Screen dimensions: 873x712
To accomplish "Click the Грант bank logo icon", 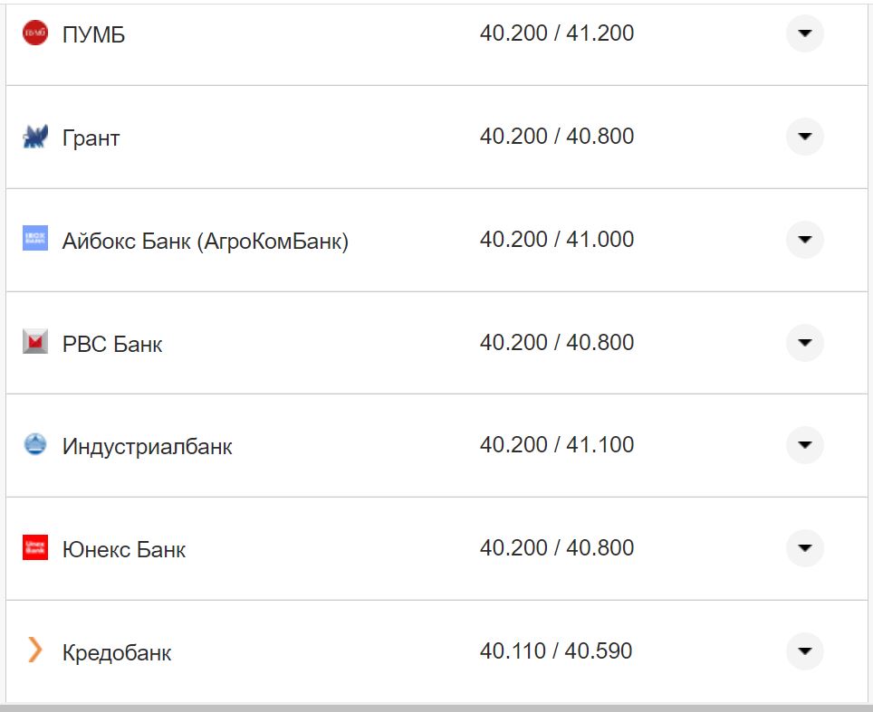I will [34, 138].
